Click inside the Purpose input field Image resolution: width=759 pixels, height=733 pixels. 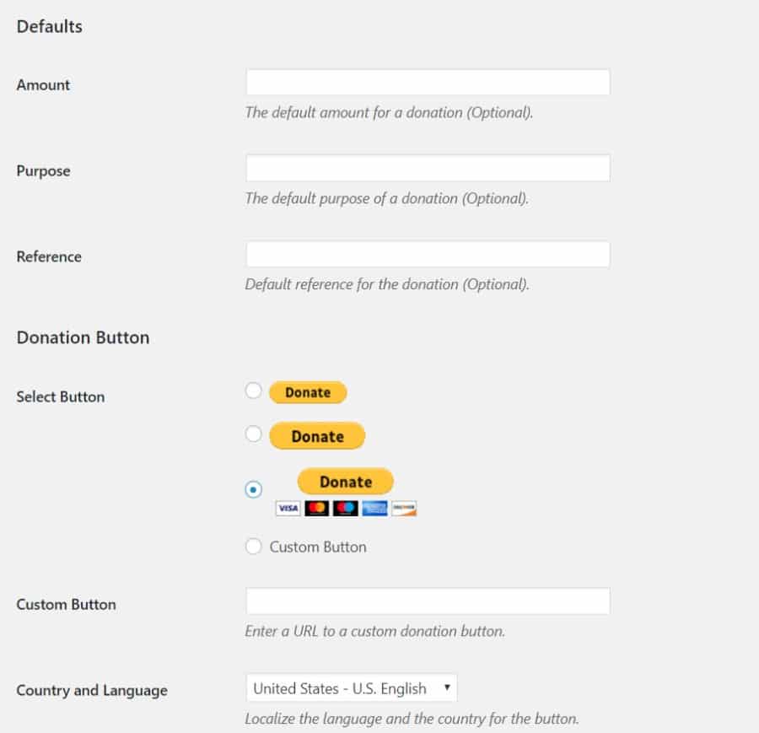click(x=426, y=168)
